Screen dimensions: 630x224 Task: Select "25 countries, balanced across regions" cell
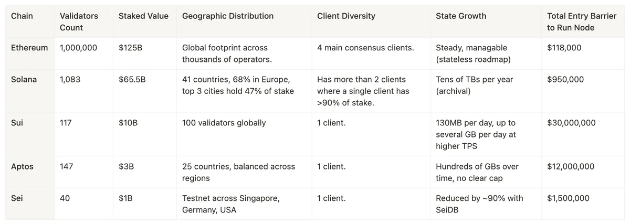(x=238, y=172)
